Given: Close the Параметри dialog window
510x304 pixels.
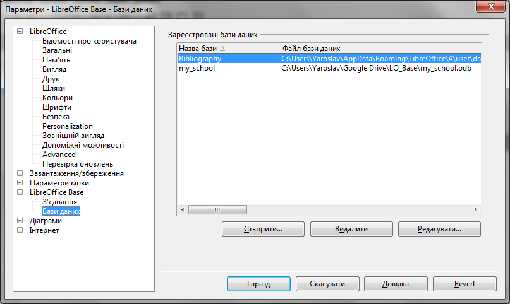Looking at the screenshot, I should coord(491,6).
